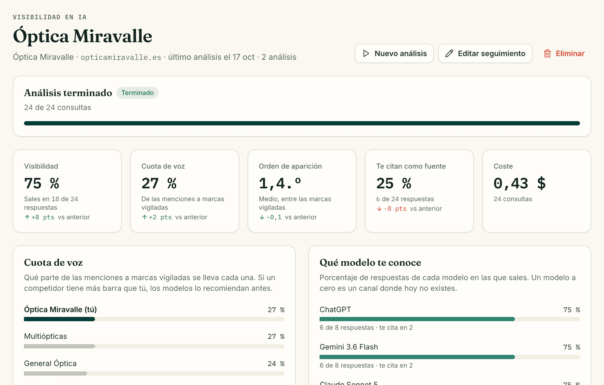
Task: Open the Orden de aparición card
Action: click(x=302, y=191)
